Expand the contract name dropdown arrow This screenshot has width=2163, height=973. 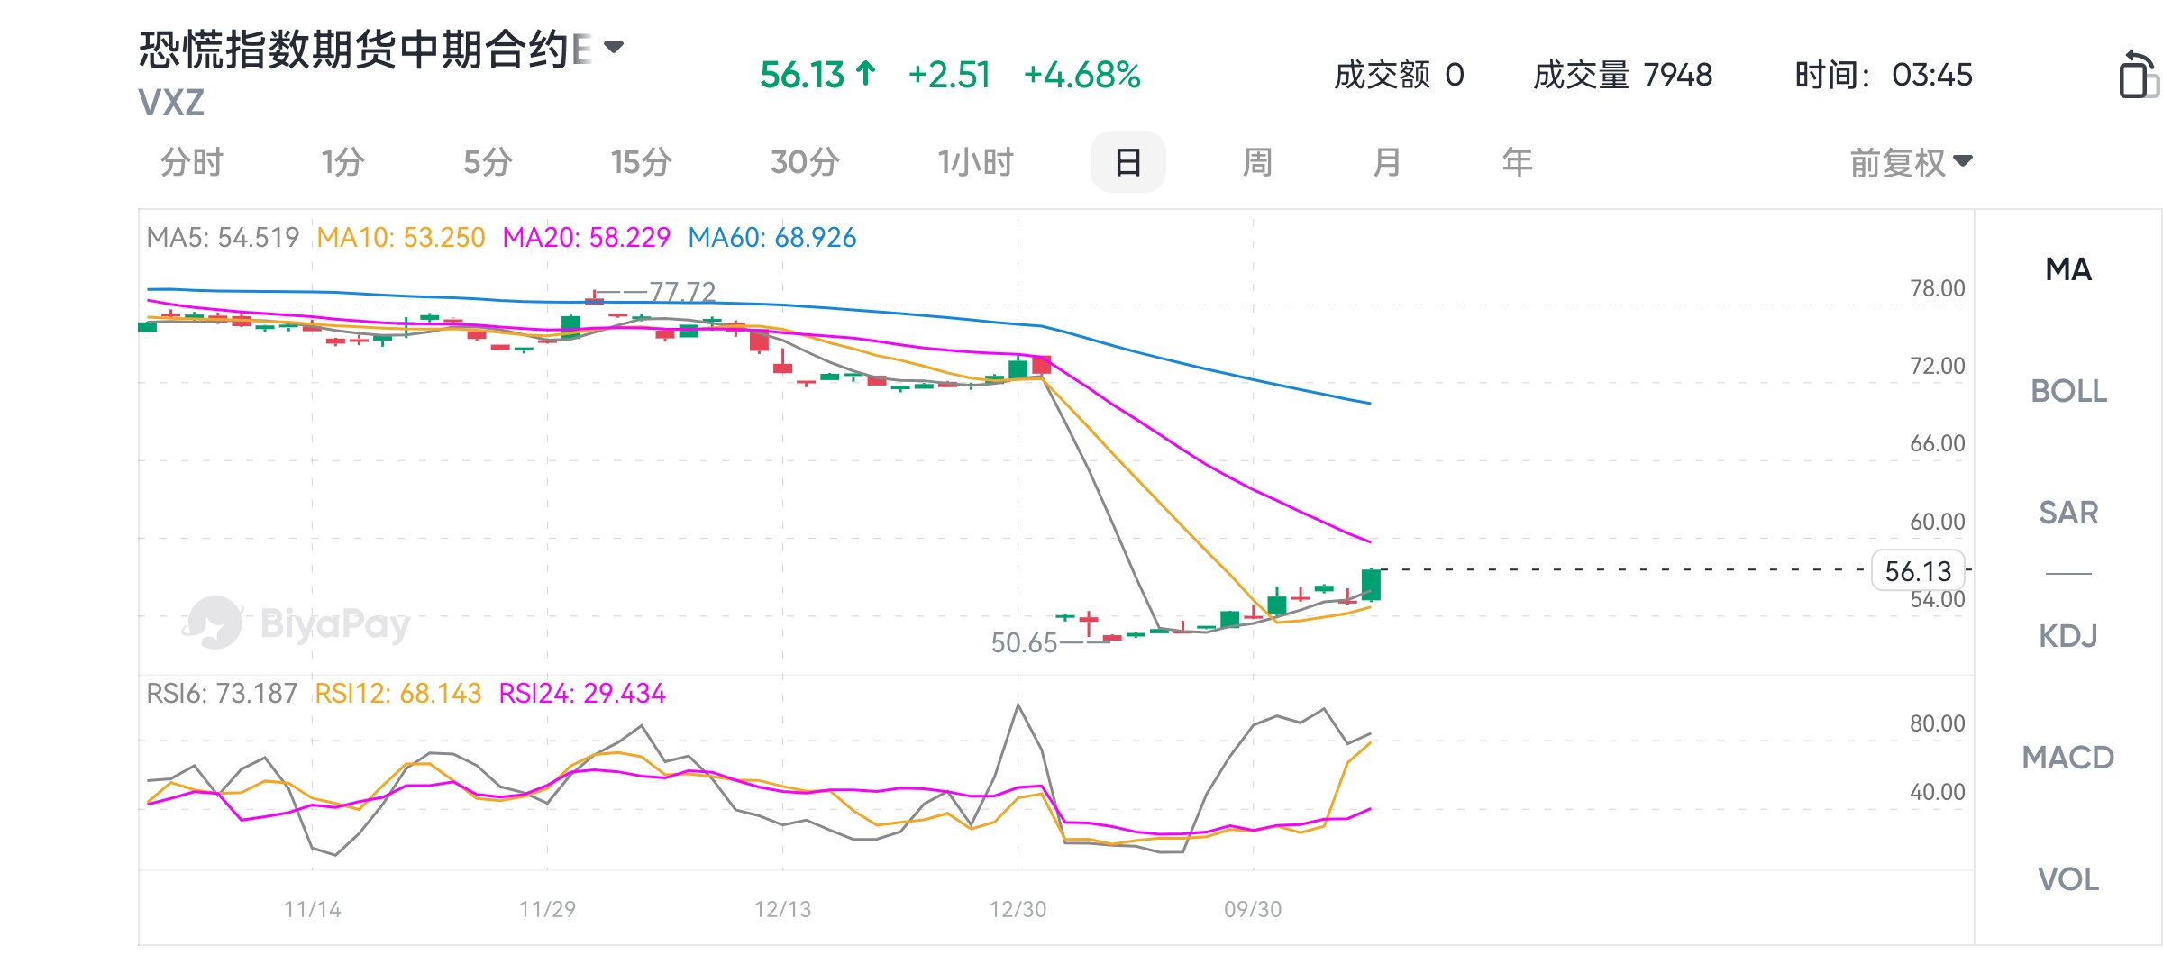pyautogui.click(x=614, y=48)
